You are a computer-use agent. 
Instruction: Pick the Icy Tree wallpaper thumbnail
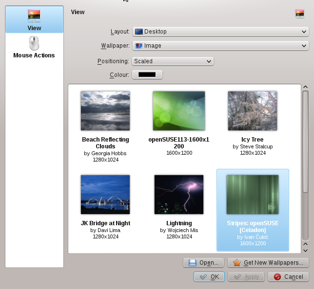[x=253, y=111]
